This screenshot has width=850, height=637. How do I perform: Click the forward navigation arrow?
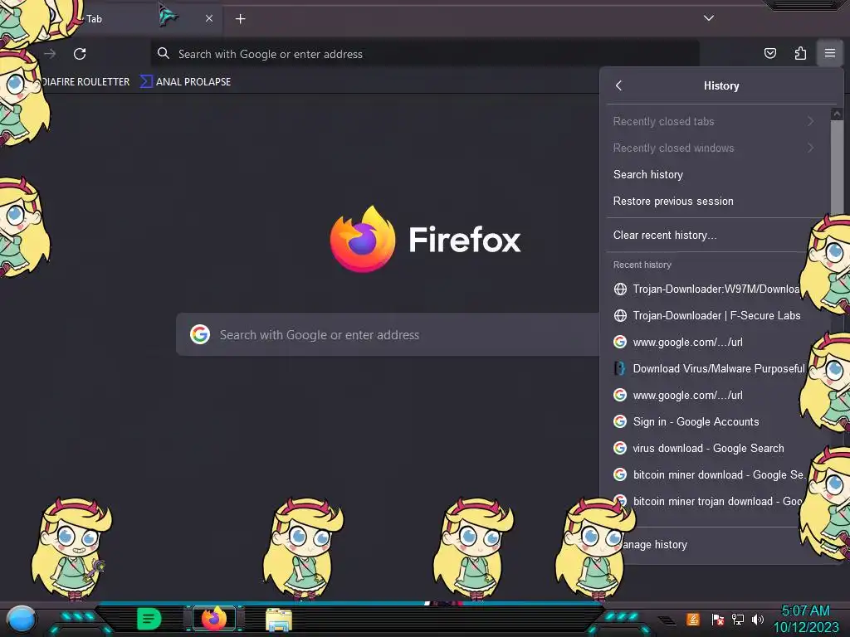point(50,54)
